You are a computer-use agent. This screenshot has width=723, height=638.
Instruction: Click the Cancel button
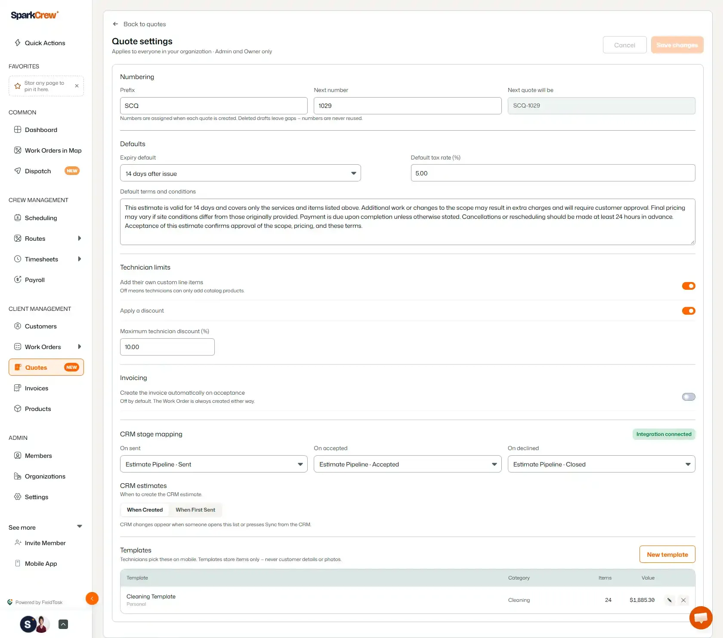click(x=624, y=45)
